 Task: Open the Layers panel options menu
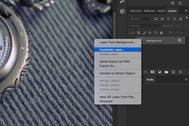186,11
